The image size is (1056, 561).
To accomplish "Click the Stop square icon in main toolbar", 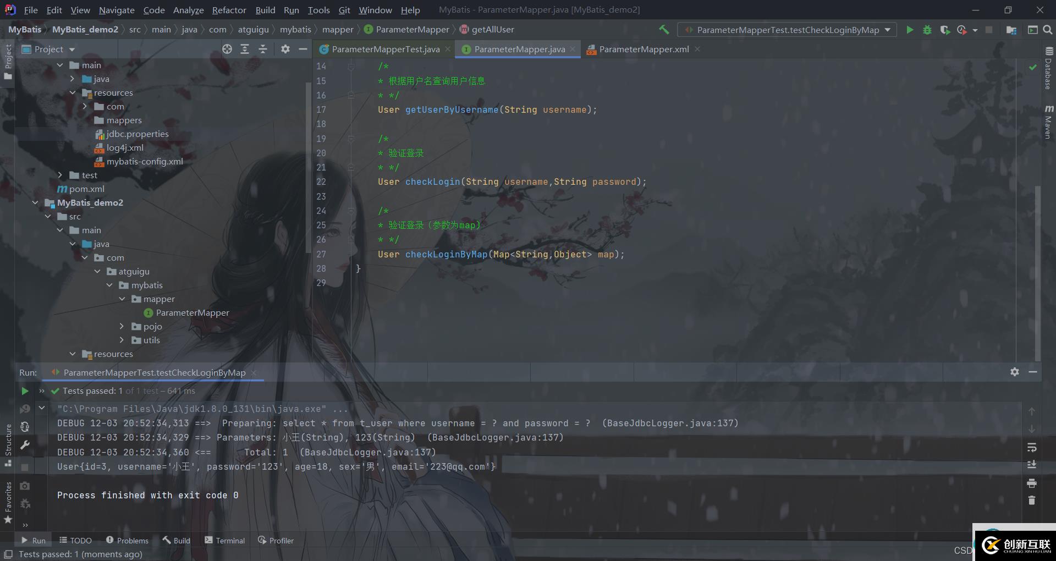I will click(989, 30).
